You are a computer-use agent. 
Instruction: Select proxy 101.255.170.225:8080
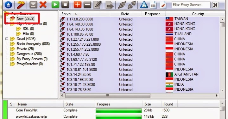[x=84, y=44]
